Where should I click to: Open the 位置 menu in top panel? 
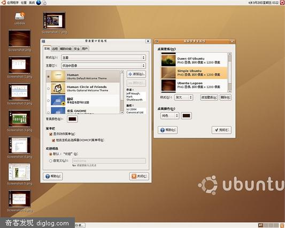(x=24, y=3)
